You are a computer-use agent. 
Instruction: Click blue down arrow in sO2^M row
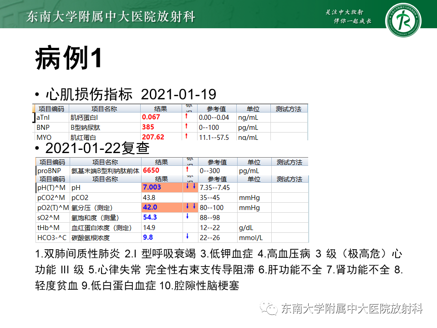187,216
